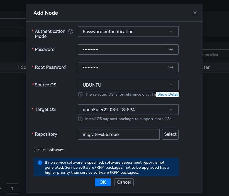Click the info icon below Source OS
Viewport: 229px width, 196px height.
point(80,94)
